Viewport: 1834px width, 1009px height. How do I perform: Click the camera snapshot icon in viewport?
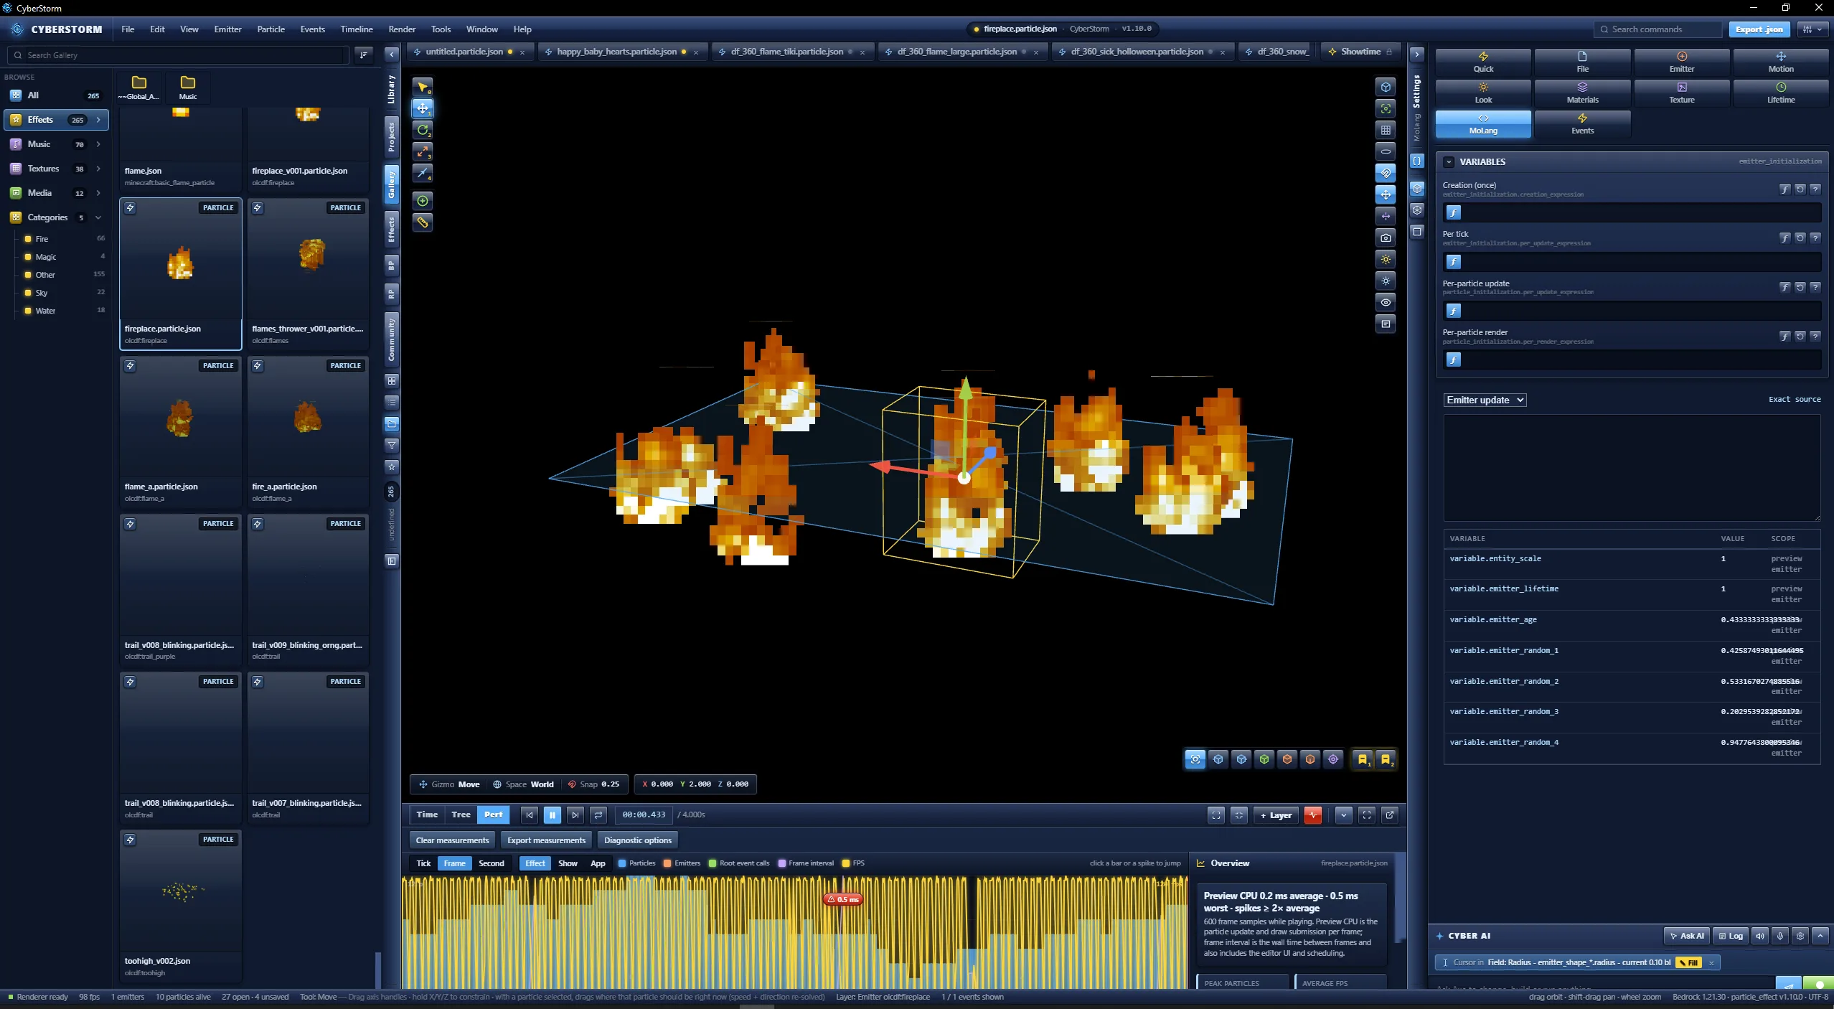tap(1386, 238)
